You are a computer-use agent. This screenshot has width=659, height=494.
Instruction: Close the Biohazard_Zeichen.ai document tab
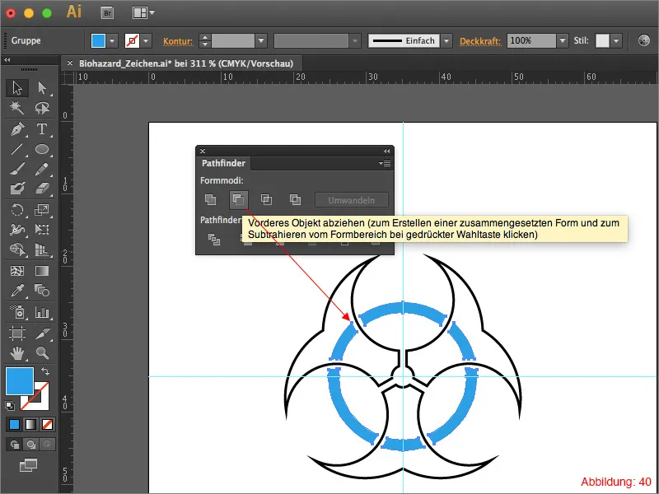(x=70, y=64)
